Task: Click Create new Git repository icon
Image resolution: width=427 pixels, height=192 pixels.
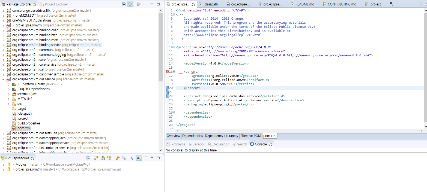Action: [109, 158]
